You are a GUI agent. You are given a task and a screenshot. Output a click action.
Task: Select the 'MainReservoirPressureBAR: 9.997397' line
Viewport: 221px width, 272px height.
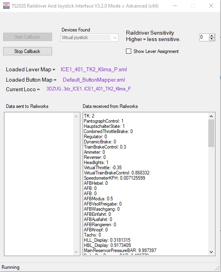[x=120, y=250]
